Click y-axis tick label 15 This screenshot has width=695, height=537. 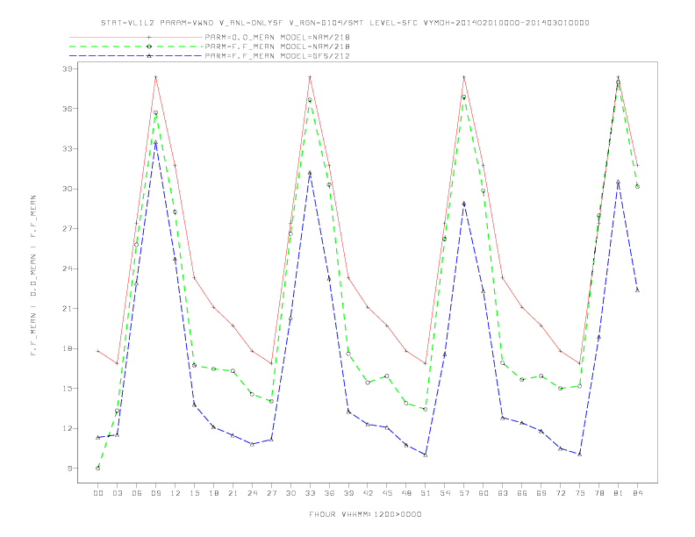(67, 389)
